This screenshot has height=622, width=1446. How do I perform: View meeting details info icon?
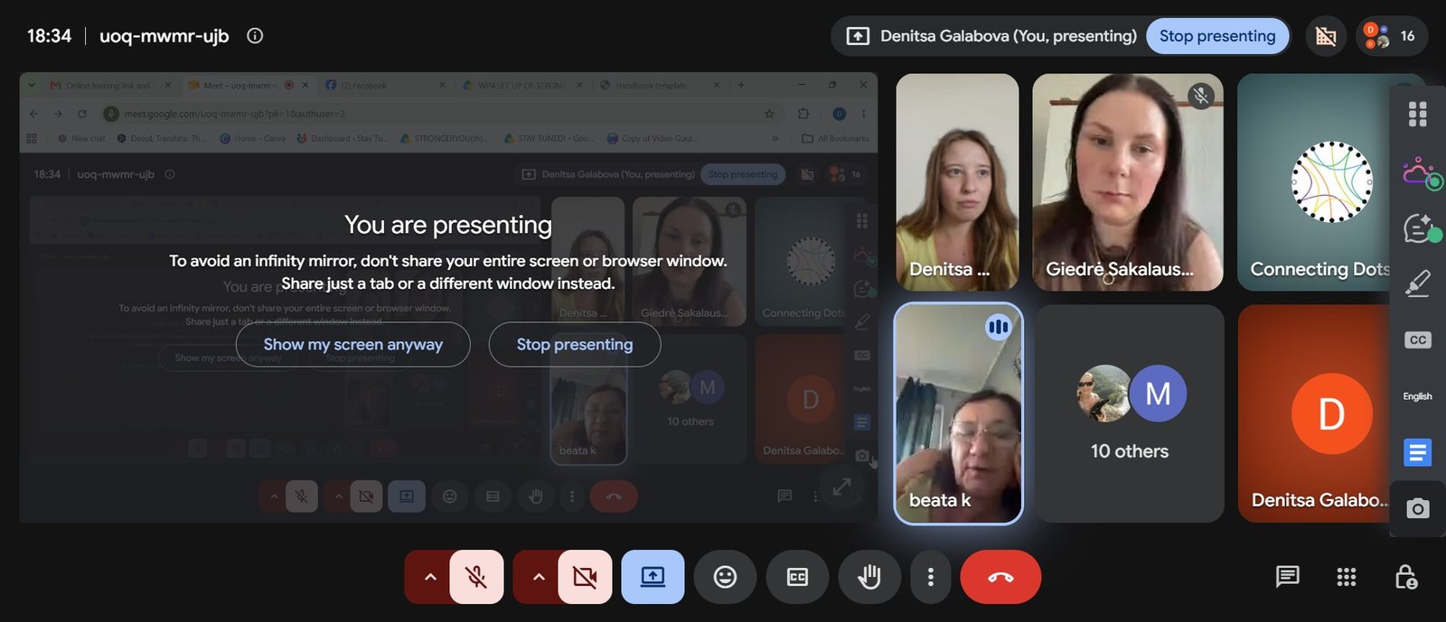255,36
